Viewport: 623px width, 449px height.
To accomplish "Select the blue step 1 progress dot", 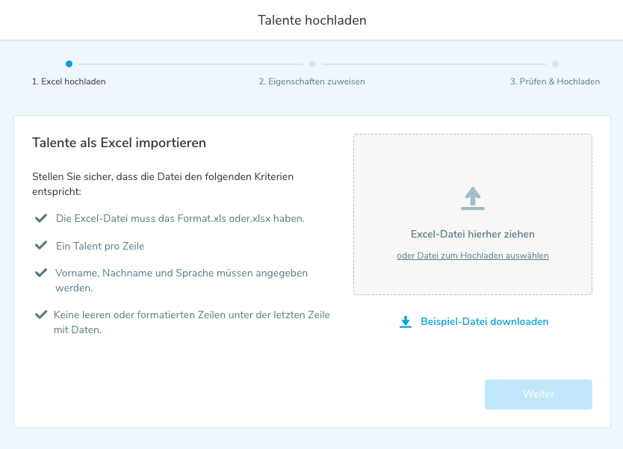I will pyautogui.click(x=69, y=64).
